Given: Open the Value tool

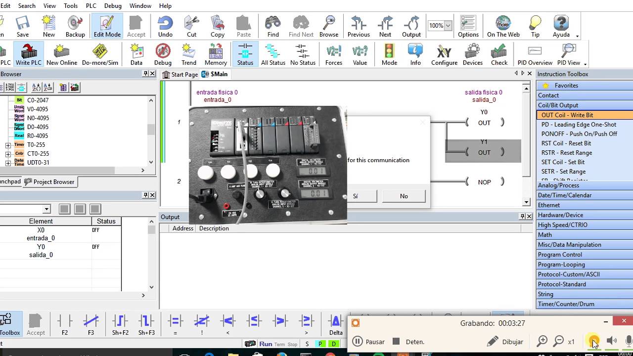Looking at the screenshot, I should pyautogui.click(x=360, y=54).
